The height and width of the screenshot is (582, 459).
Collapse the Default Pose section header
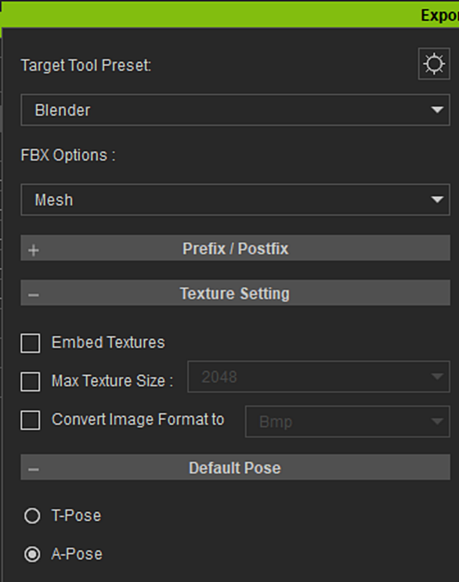tap(235, 467)
